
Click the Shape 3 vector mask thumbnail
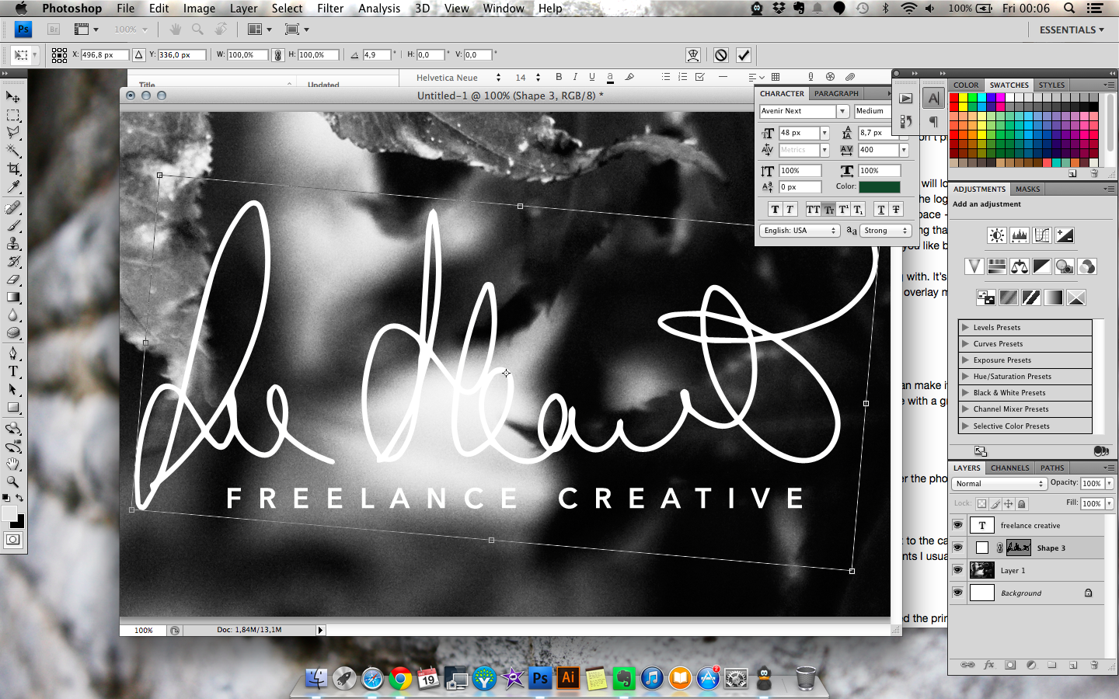1018,548
